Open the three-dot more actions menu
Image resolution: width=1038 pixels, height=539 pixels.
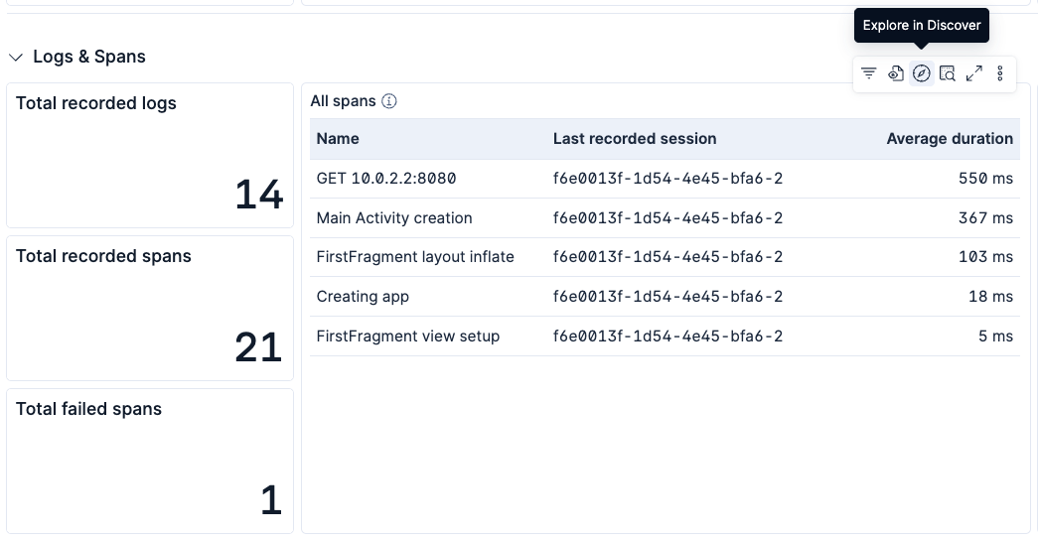click(x=1000, y=73)
